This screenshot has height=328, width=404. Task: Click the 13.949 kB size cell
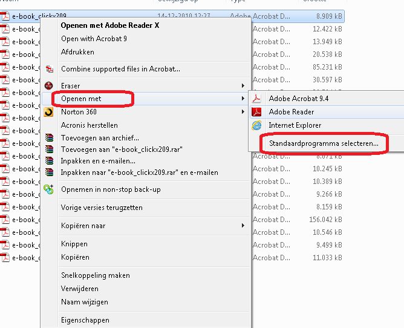coord(327,42)
